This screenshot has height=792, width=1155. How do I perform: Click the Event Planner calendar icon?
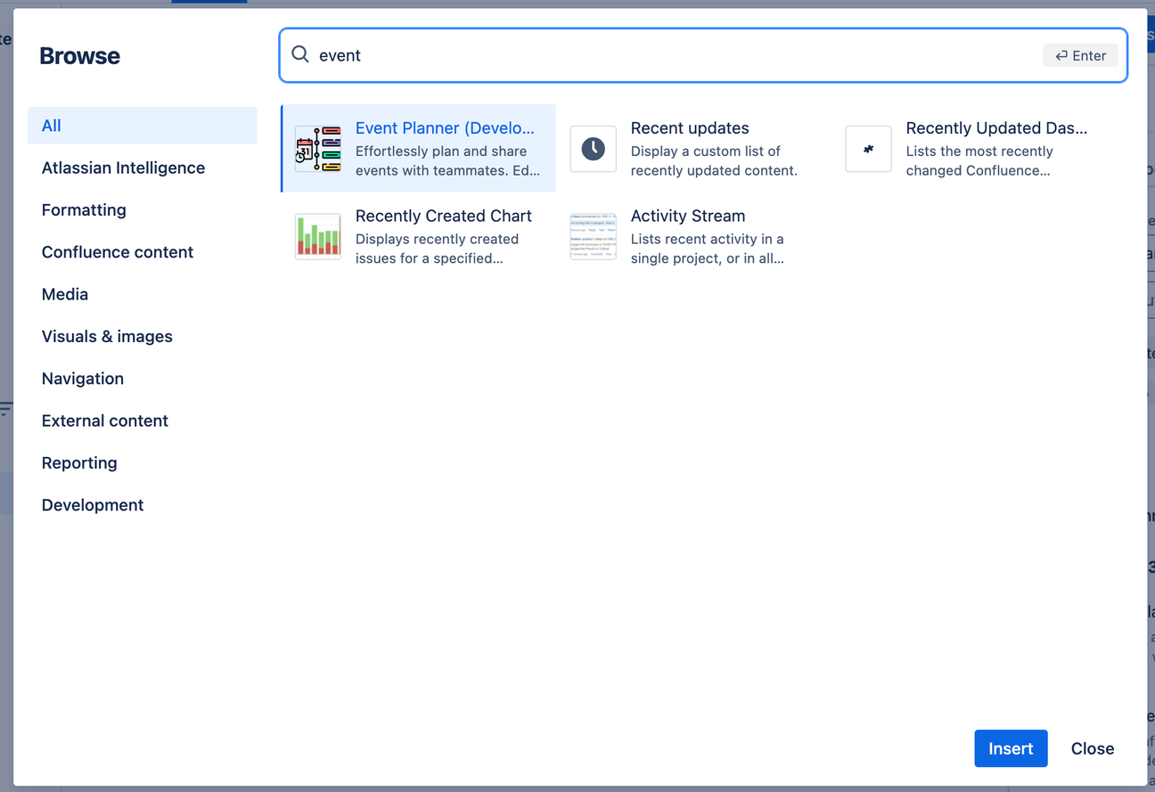(x=318, y=149)
